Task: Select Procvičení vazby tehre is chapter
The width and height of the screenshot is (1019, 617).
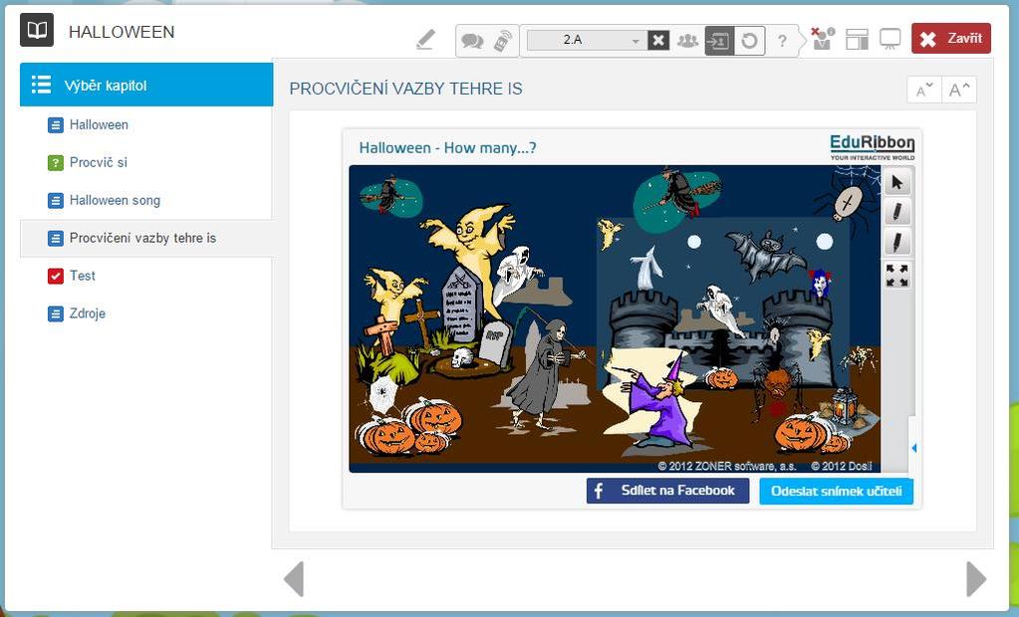Action: pos(146,239)
